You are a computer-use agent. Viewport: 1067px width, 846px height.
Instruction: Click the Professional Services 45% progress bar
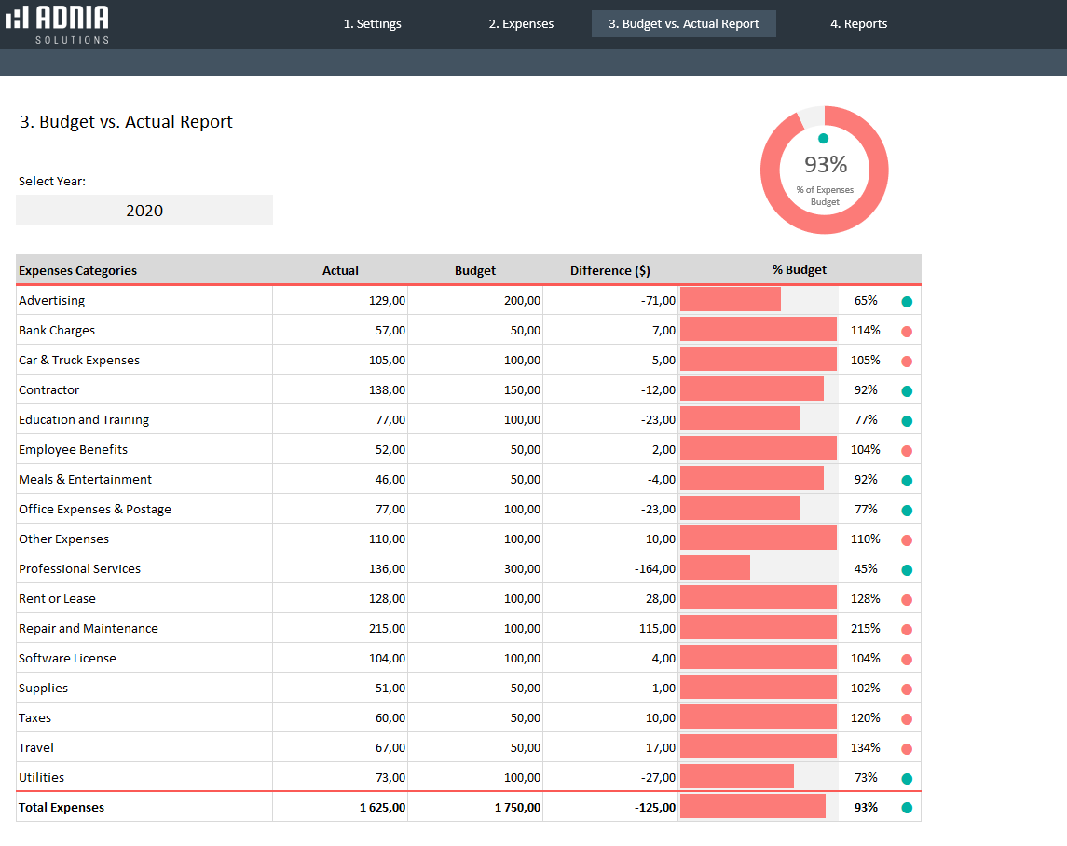716,568
